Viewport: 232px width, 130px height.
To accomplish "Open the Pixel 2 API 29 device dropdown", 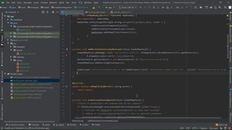I will click(128, 7).
